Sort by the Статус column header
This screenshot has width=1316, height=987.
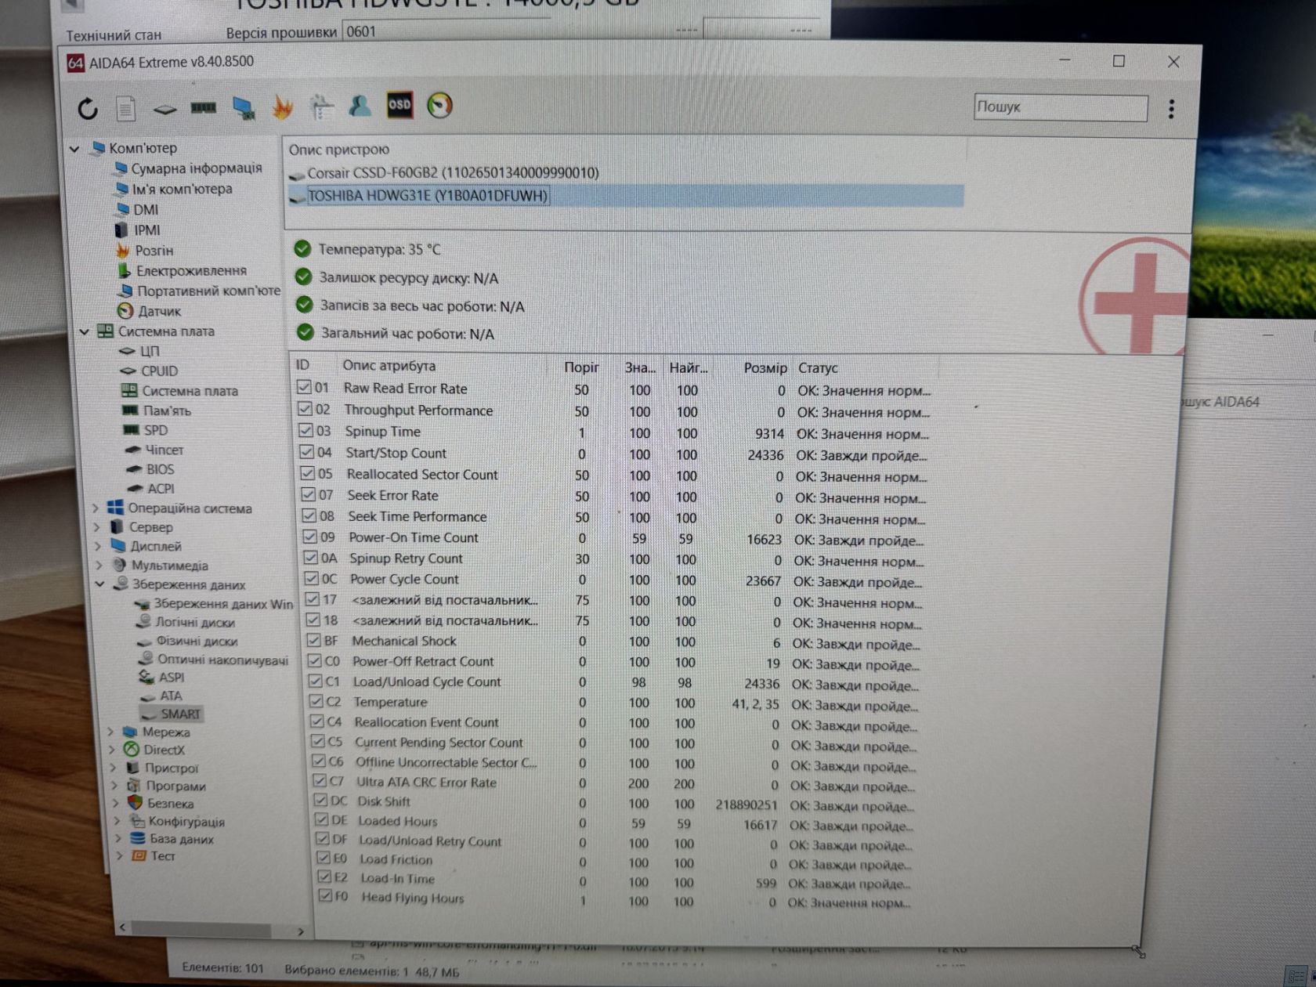pos(818,367)
